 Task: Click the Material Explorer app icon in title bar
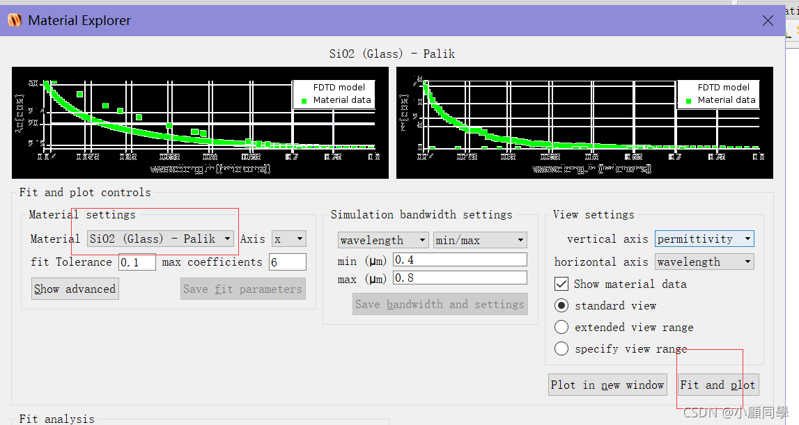tap(15, 20)
